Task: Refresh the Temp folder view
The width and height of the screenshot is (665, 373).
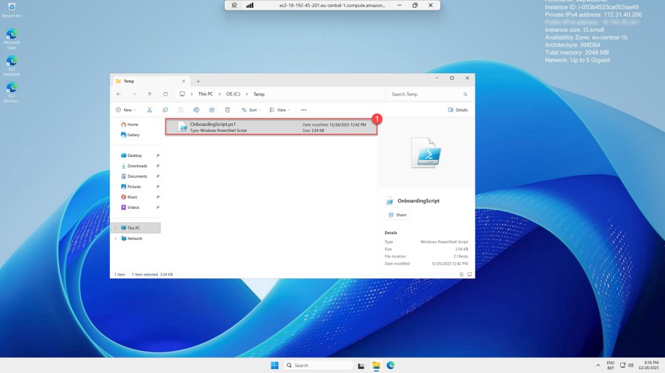Action: 166,94
